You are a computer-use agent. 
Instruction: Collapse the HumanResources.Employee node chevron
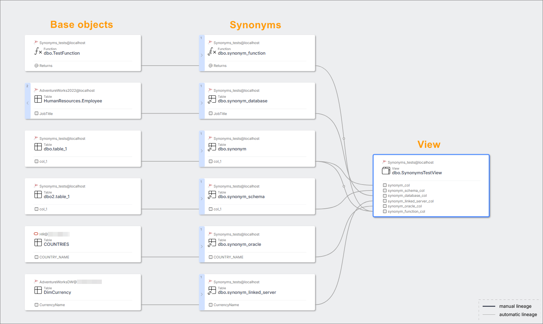[x=28, y=103]
